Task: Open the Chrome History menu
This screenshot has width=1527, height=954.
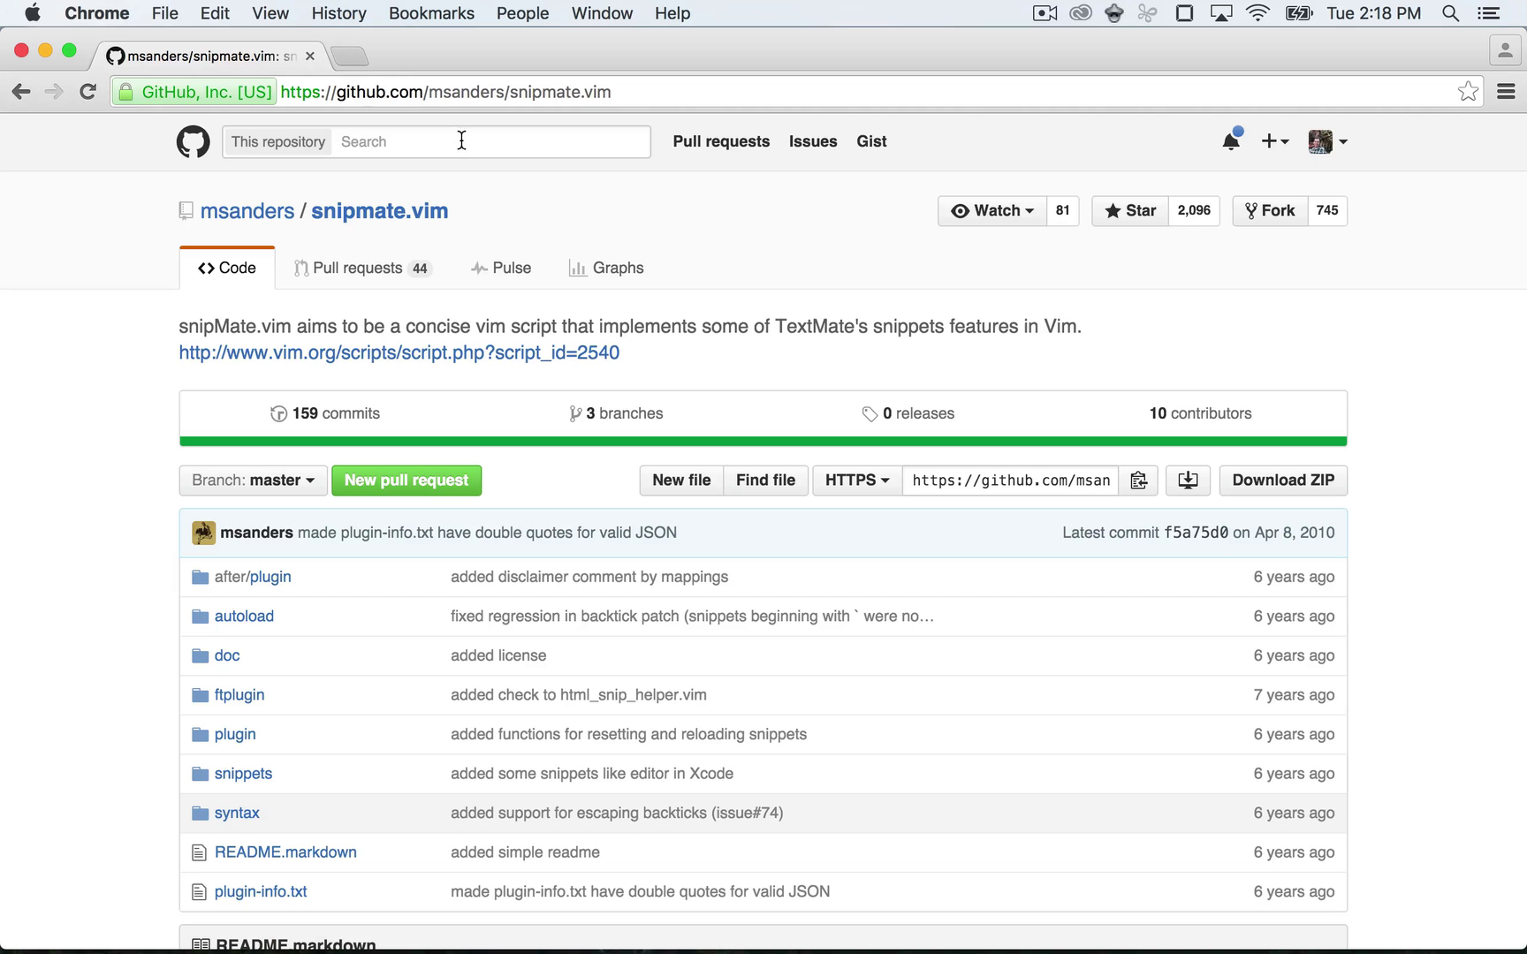Action: [x=338, y=13]
